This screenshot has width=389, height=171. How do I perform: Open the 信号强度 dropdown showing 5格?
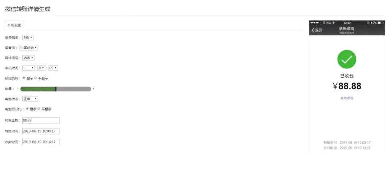click(x=28, y=38)
